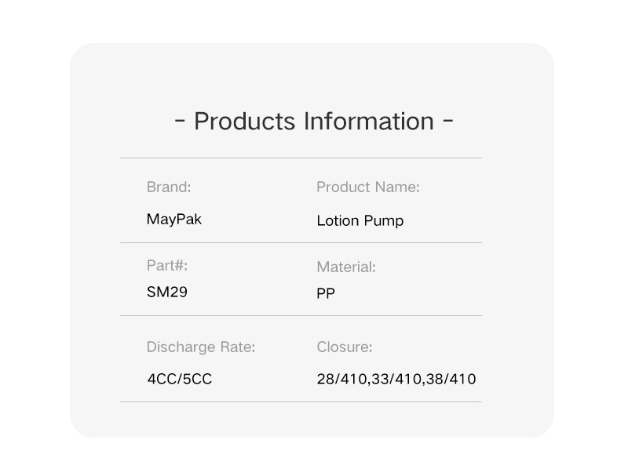Click the word Information in heading
The width and height of the screenshot is (628, 454).
click(x=369, y=122)
